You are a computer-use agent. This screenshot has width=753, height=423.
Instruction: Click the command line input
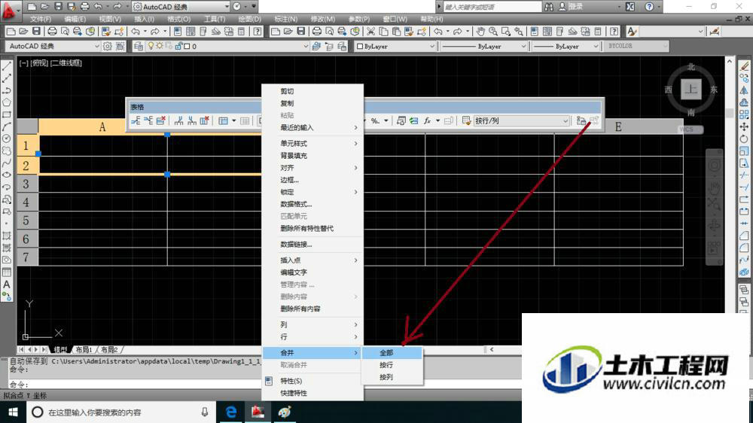tap(144, 385)
